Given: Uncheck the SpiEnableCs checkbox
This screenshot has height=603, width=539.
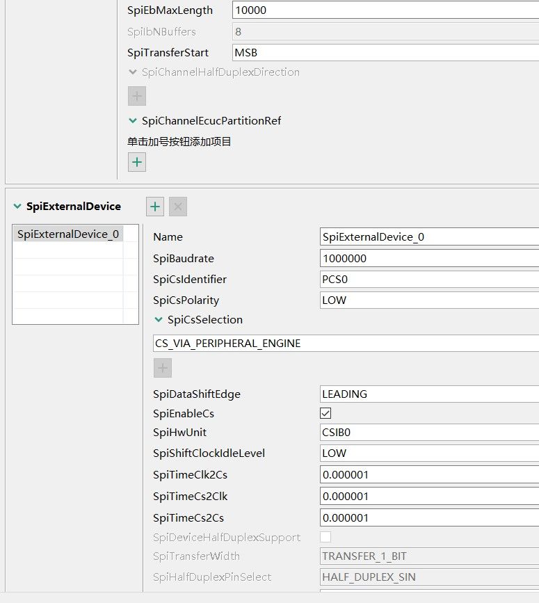Looking at the screenshot, I should pyautogui.click(x=325, y=413).
